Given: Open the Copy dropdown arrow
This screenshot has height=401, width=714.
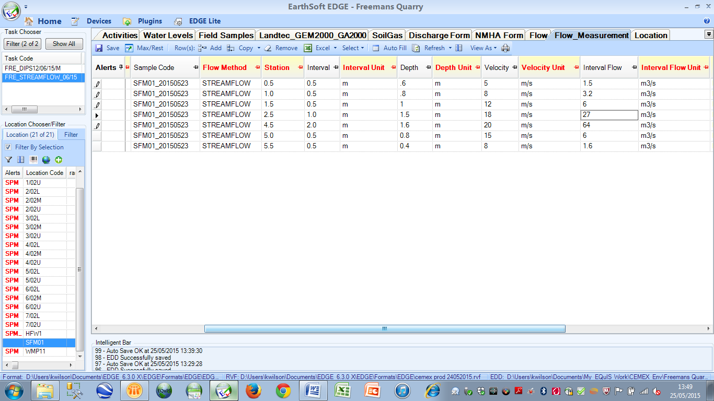Looking at the screenshot, I should 259,48.
